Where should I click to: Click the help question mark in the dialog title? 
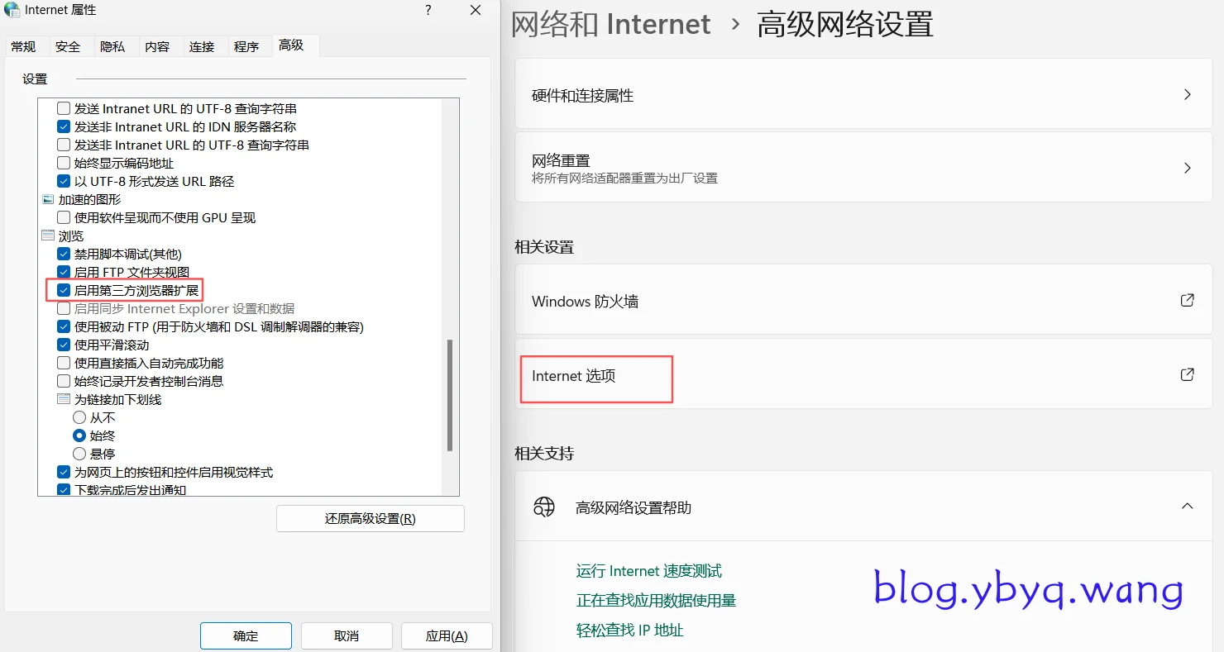click(x=428, y=11)
